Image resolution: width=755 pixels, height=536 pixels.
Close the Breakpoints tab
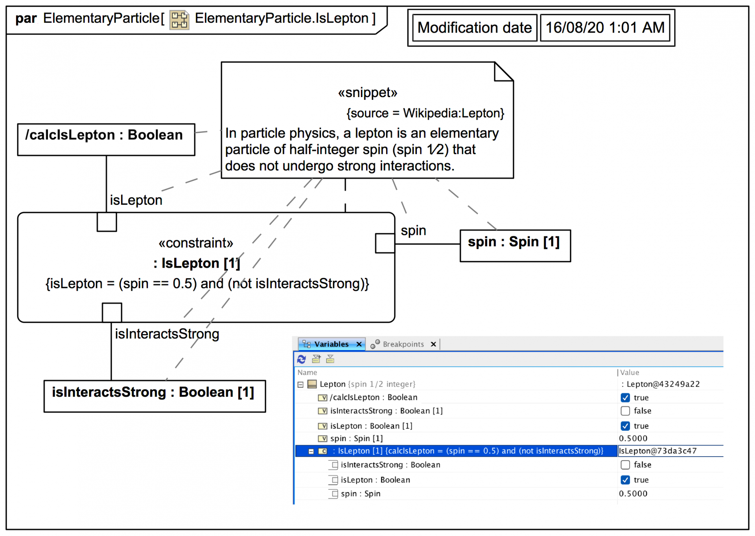(x=433, y=344)
